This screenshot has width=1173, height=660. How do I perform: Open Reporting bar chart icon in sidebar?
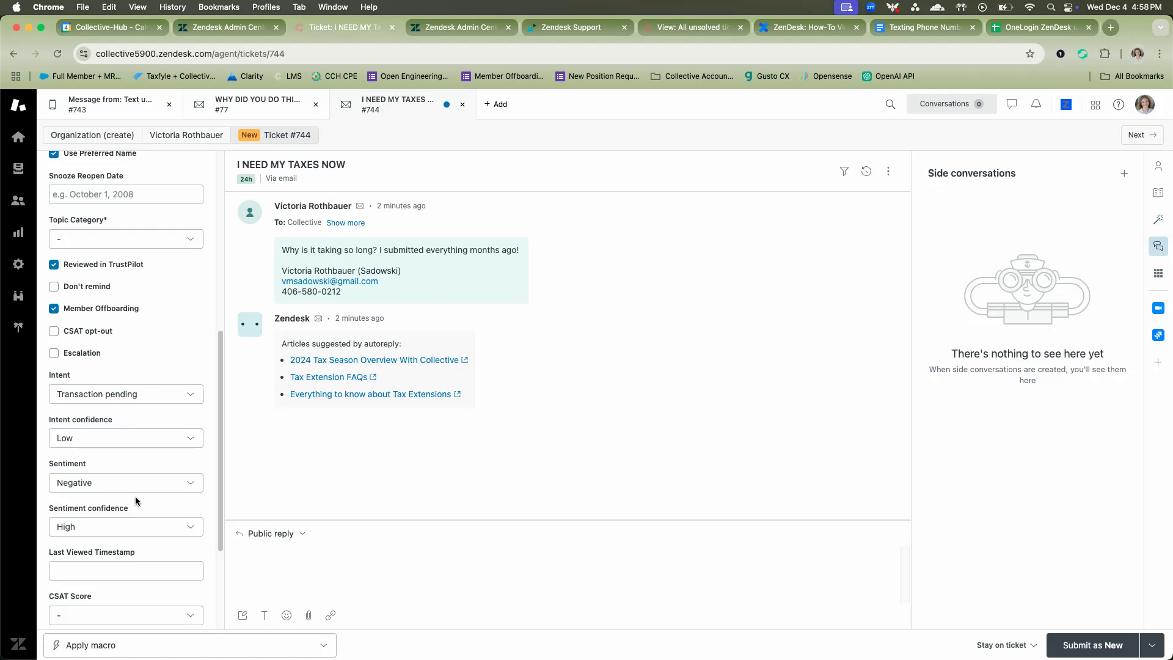[x=18, y=232]
